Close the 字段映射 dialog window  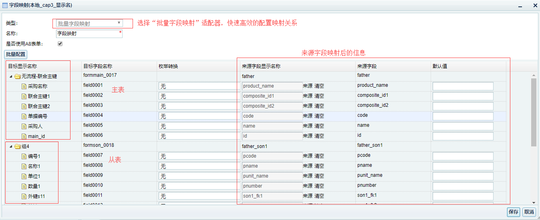pos(535,6)
